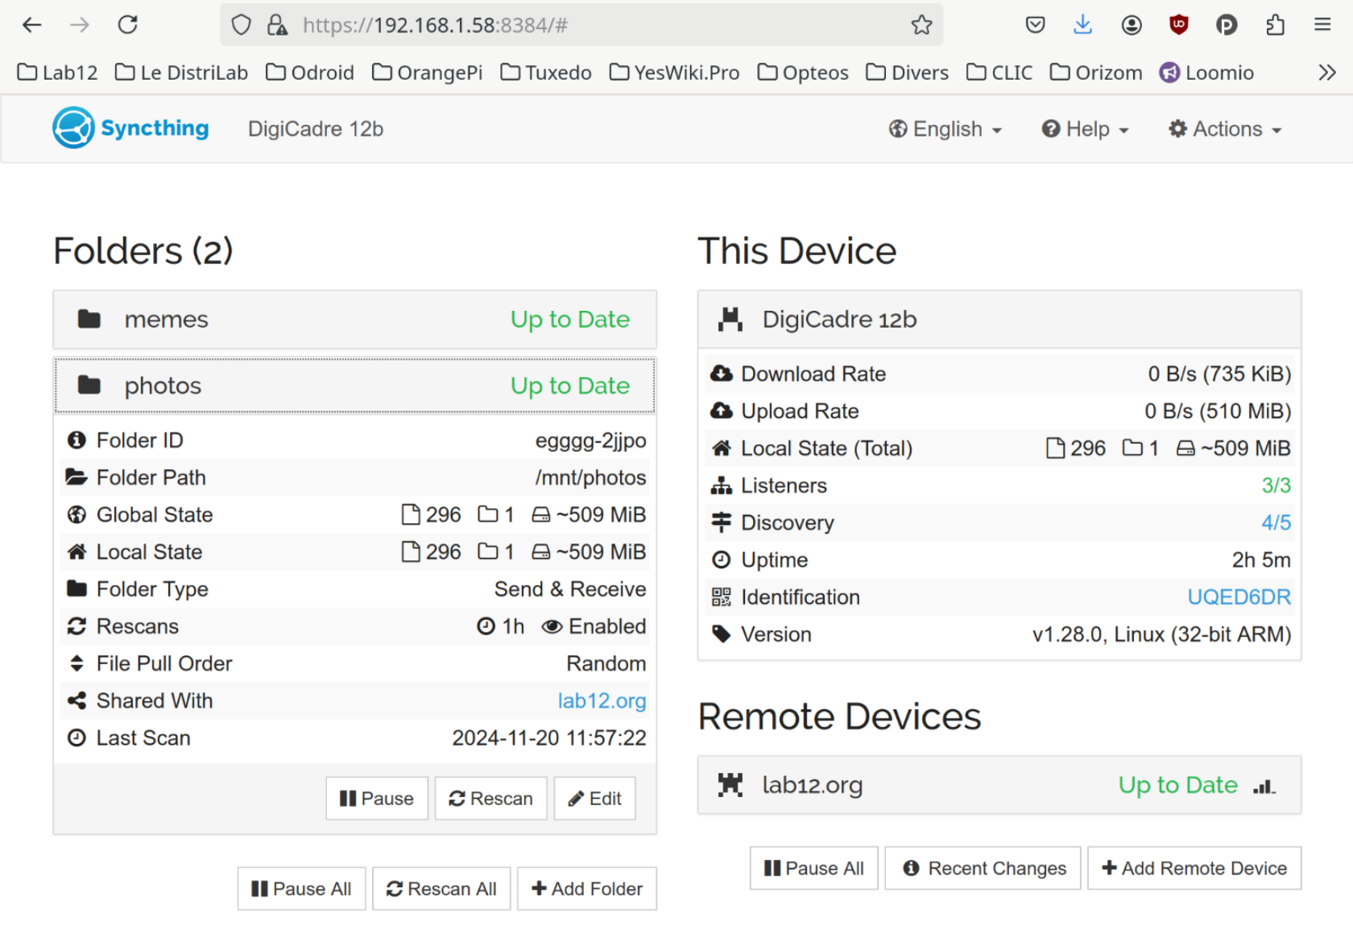Click the uBlock Origin shield icon

coord(1178,25)
